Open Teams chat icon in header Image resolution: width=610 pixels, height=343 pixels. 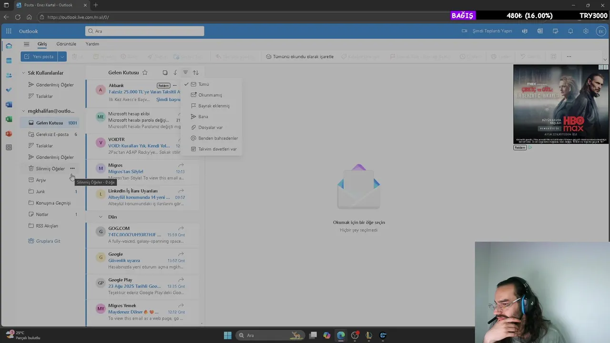pos(525,31)
